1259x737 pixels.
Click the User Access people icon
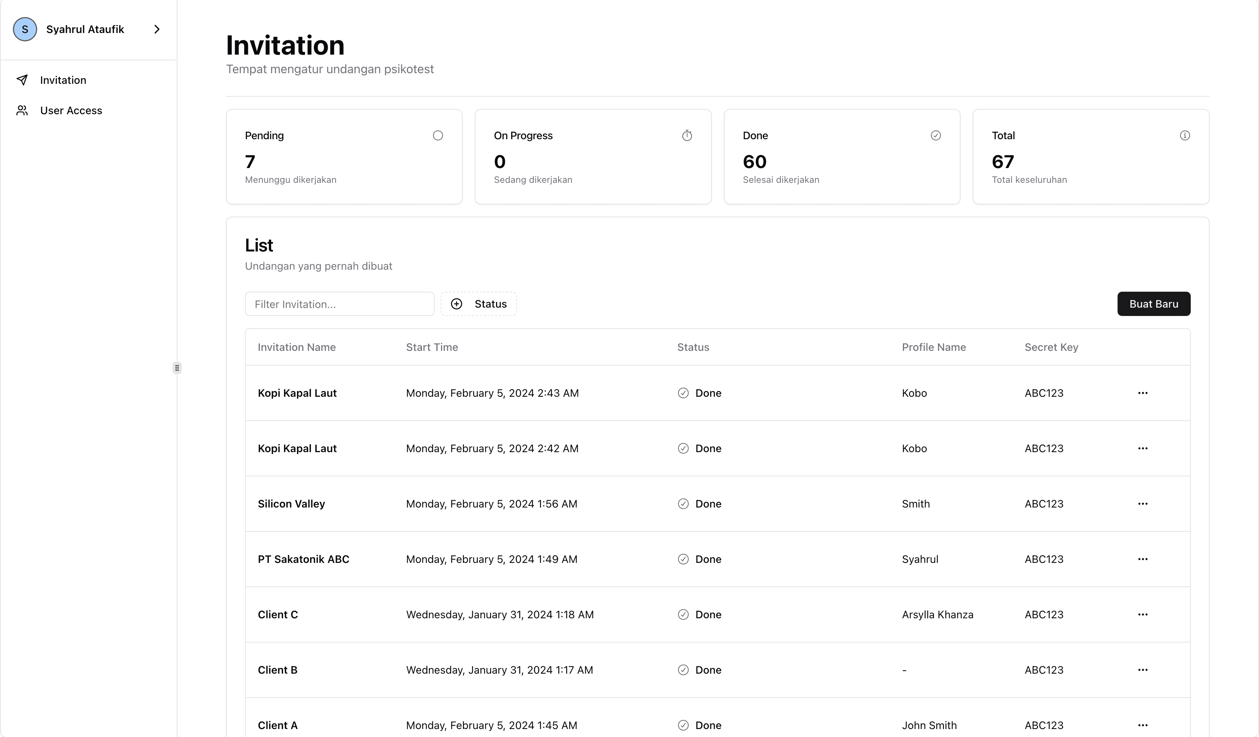point(22,110)
